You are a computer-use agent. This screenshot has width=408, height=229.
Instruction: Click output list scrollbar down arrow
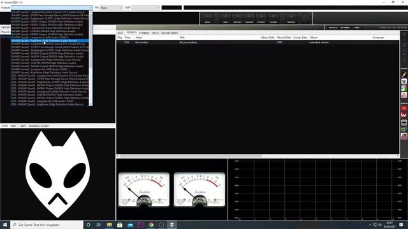pos(91,104)
